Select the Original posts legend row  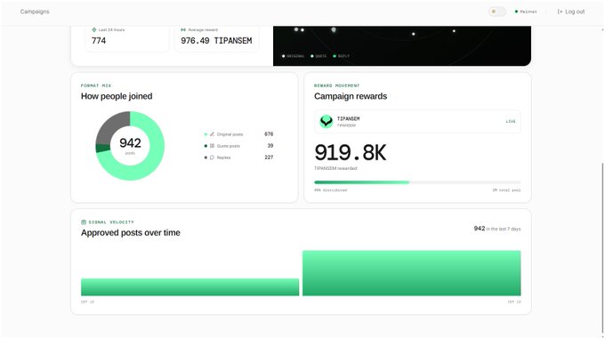tap(238, 134)
